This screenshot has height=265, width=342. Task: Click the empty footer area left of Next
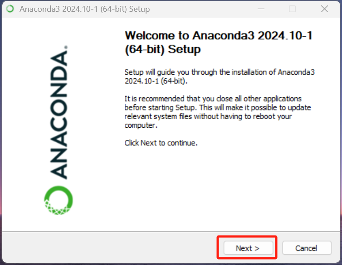109,248
